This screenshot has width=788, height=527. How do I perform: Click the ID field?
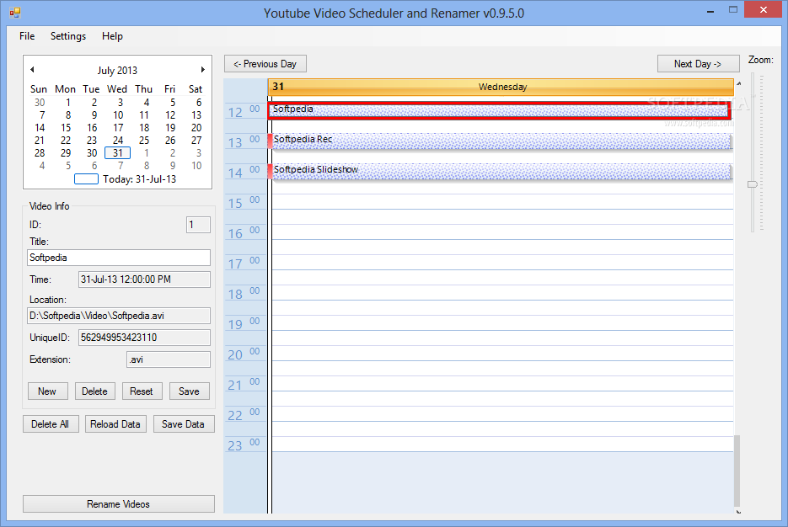198,225
